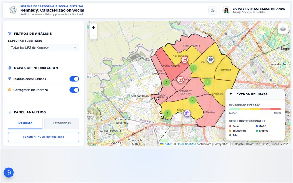This screenshot has height=183, width=293.
Task: Click the health marker in Corabastos
Action: (181, 80)
